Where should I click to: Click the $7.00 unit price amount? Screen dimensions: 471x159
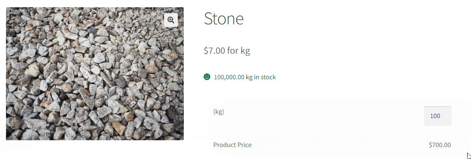215,51
